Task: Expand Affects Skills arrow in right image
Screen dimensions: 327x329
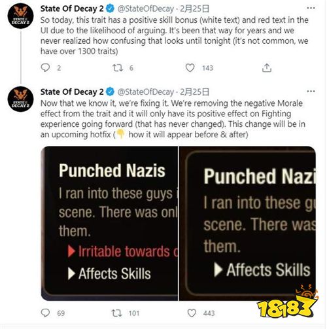Action: pos(218,269)
